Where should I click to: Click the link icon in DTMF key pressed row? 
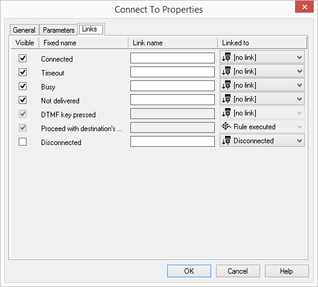[x=226, y=113]
